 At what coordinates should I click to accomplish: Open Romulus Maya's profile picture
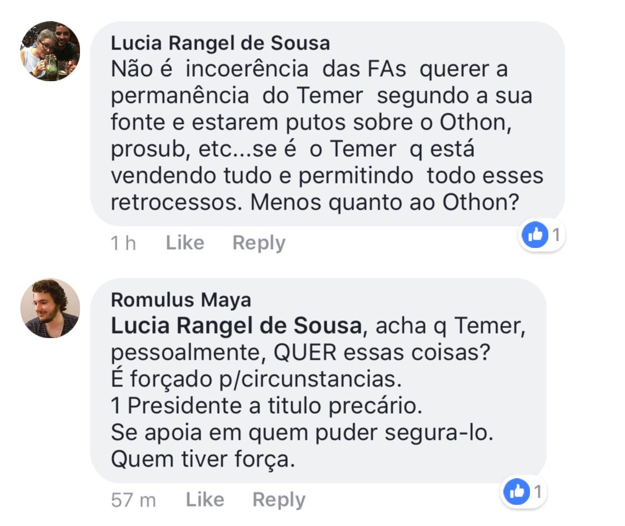[x=50, y=308]
